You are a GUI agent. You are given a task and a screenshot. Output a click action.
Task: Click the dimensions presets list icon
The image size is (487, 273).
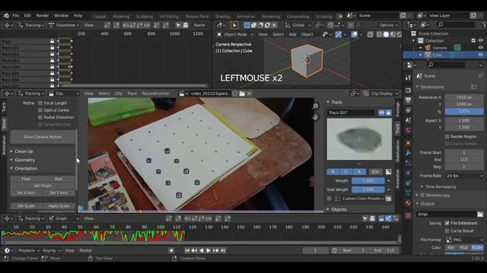point(474,87)
